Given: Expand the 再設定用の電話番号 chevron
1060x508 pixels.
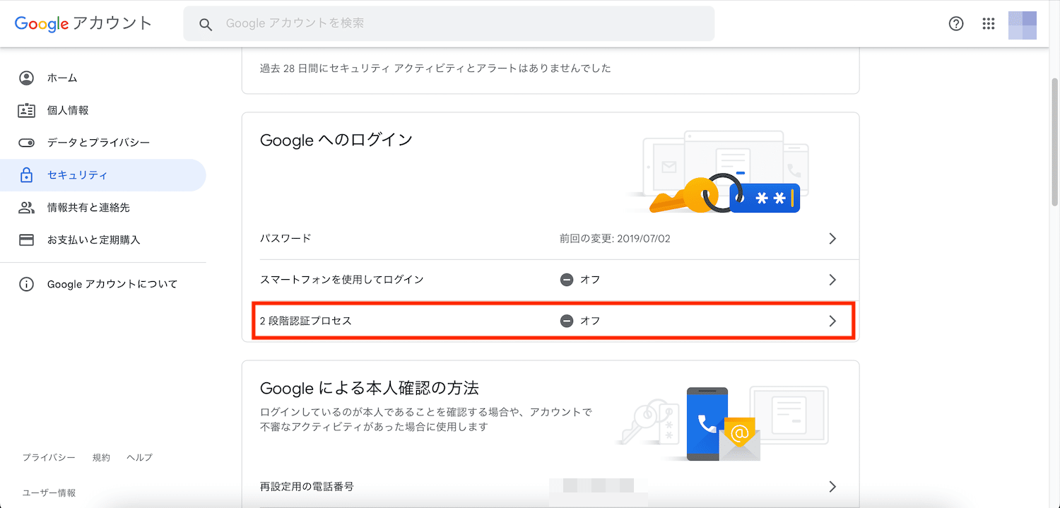Looking at the screenshot, I should click(832, 486).
